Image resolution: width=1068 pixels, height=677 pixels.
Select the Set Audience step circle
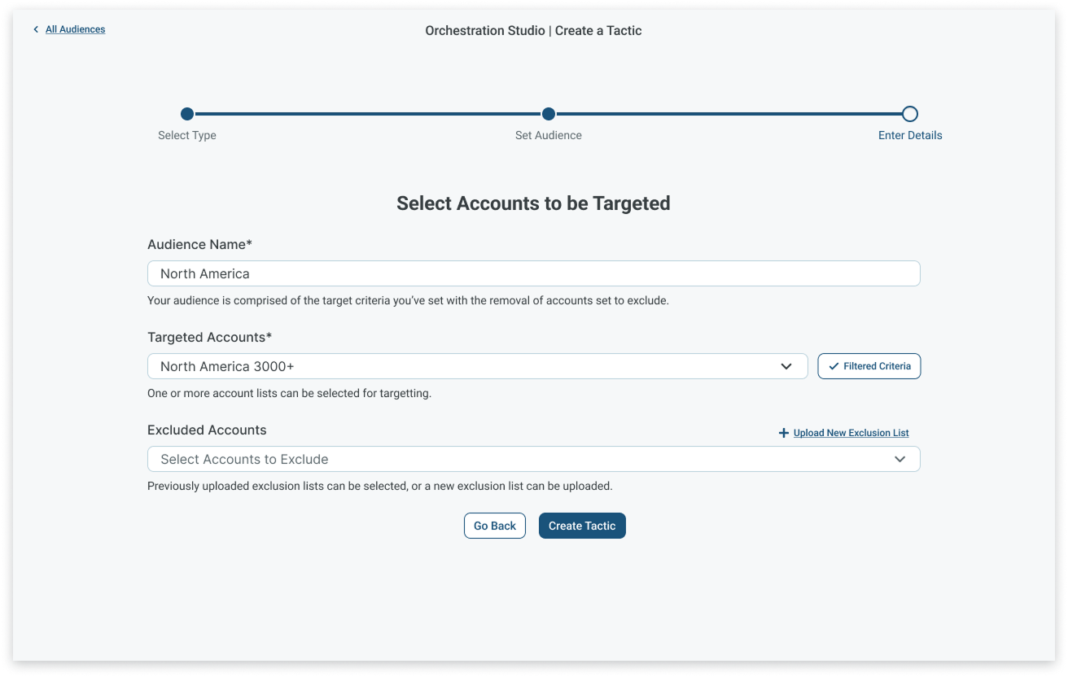tap(549, 114)
